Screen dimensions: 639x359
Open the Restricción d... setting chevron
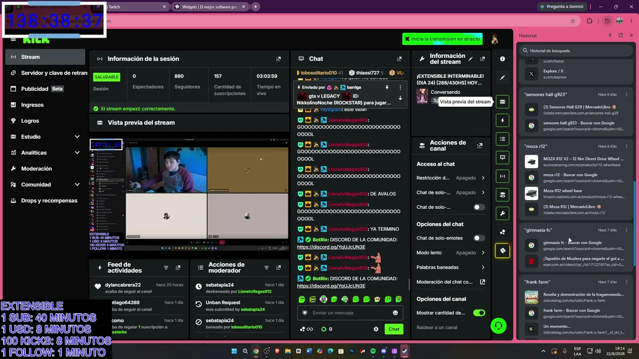click(x=483, y=178)
